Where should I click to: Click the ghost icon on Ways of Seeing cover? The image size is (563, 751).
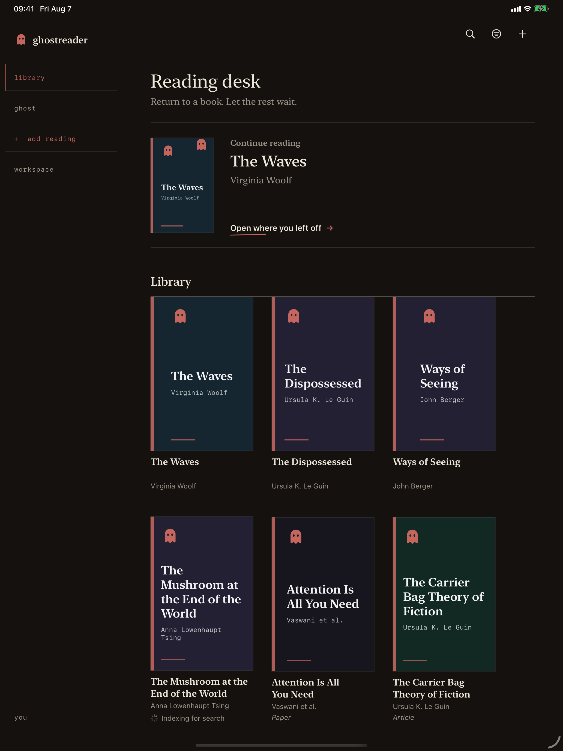(429, 316)
